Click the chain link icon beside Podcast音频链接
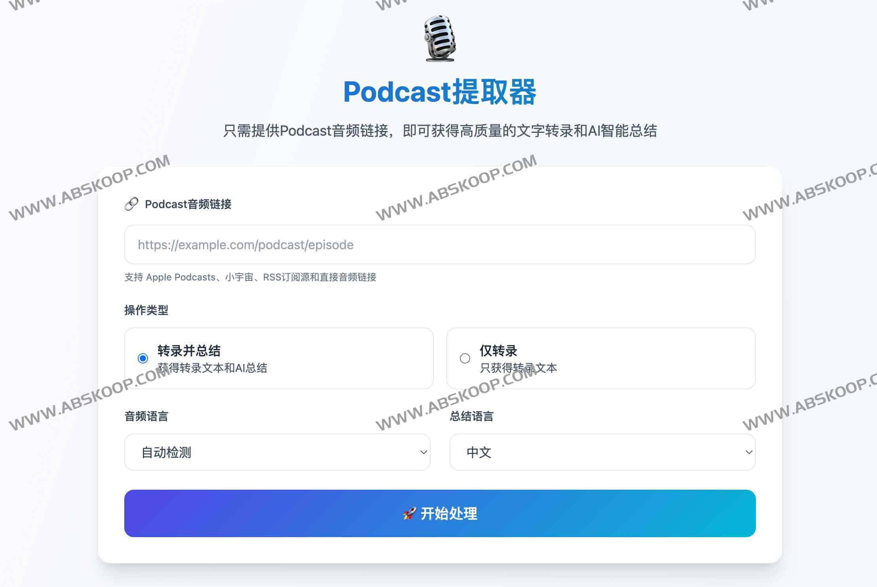This screenshot has height=587, width=877. coord(131,204)
